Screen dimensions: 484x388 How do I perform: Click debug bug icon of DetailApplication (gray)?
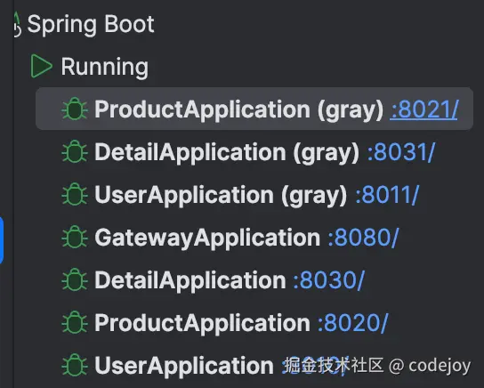(75, 151)
